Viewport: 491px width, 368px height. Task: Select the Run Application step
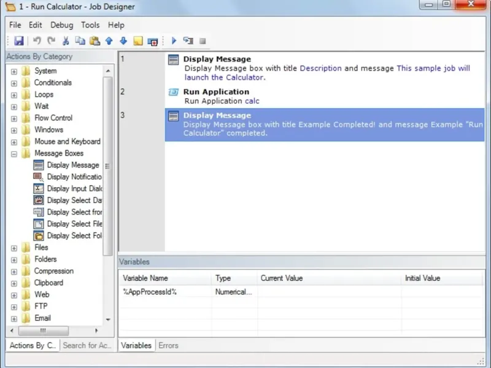tap(216, 92)
